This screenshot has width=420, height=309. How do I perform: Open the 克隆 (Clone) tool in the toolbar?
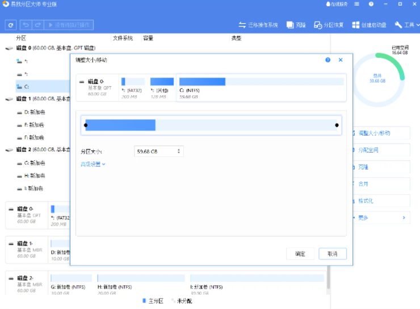(x=296, y=26)
